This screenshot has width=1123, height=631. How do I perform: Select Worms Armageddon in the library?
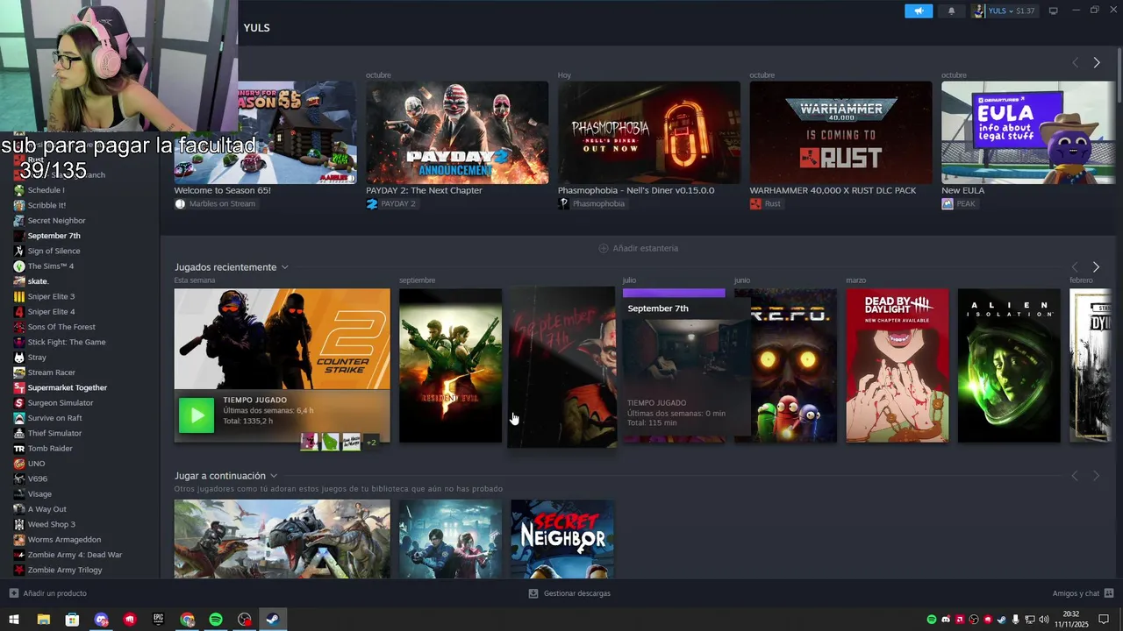tap(64, 540)
